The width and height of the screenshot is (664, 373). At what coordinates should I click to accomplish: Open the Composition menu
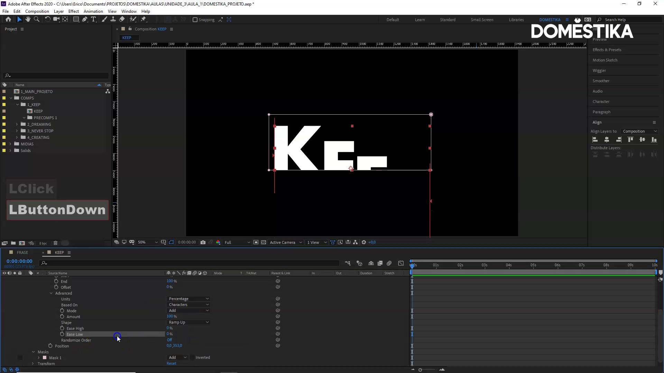[x=37, y=11]
